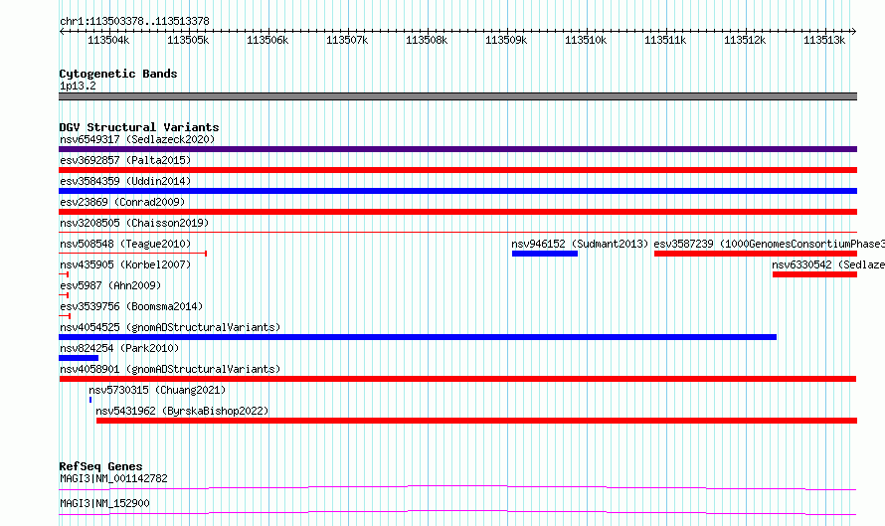Click the blue esv3584359 variant bar
Screen dimensions: 885x526
457,191
